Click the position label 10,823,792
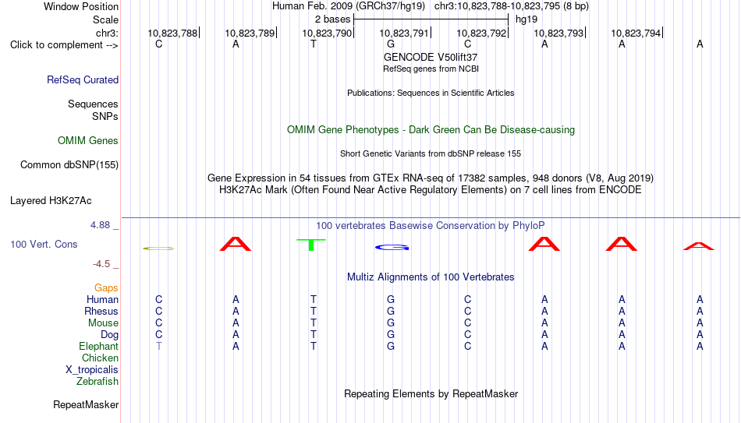The image size is (741, 423). [x=481, y=33]
